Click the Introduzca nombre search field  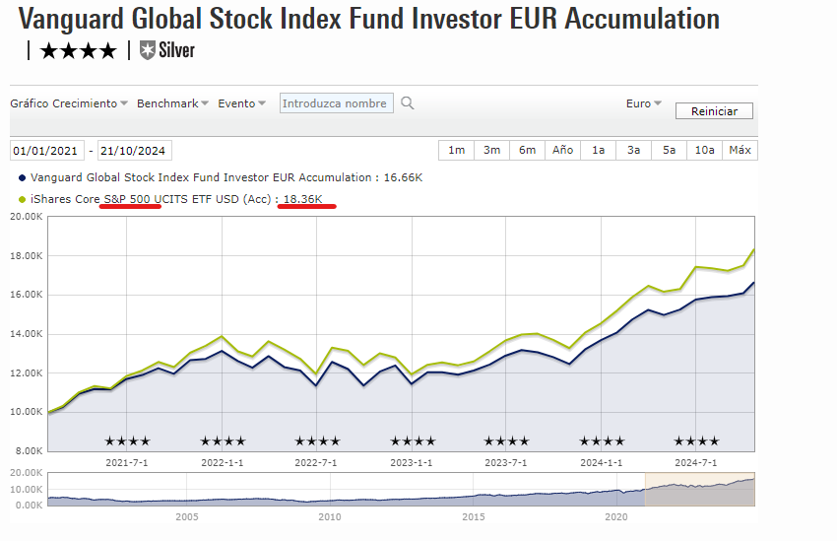337,103
